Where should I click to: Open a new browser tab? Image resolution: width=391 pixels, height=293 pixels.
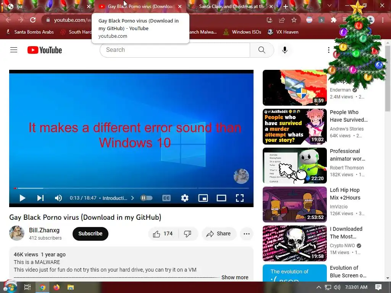tap(286, 6)
